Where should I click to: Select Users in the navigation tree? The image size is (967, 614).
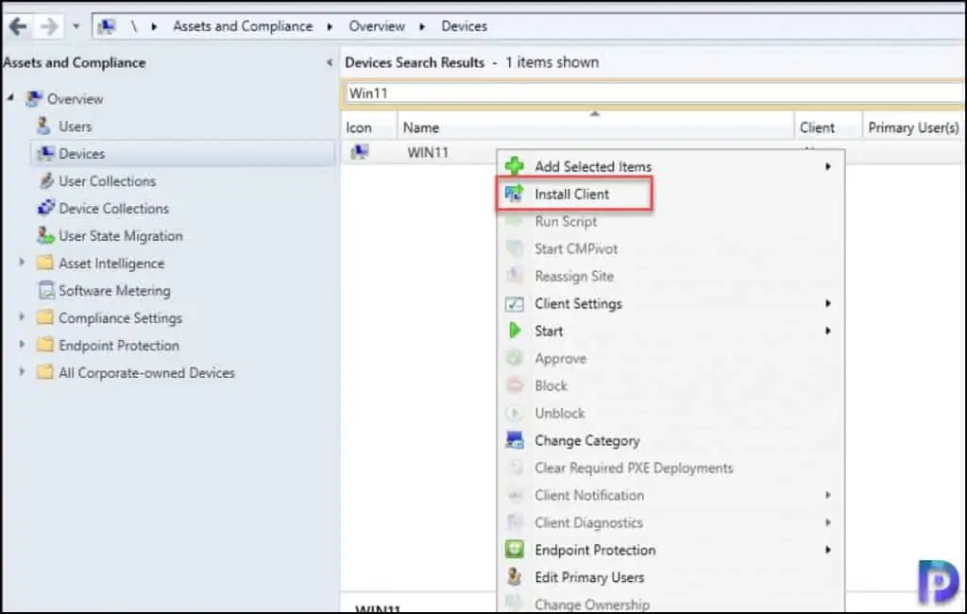75,127
